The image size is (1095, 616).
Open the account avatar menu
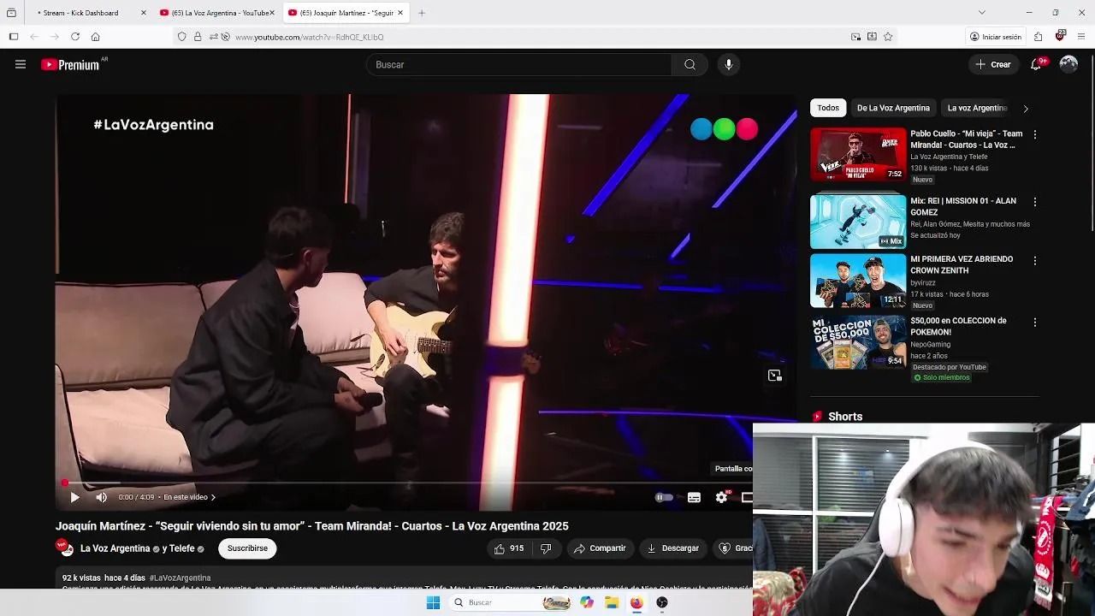[1068, 64]
